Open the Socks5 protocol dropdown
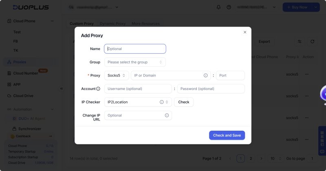The image size is (326, 171). pyautogui.click(x=117, y=75)
